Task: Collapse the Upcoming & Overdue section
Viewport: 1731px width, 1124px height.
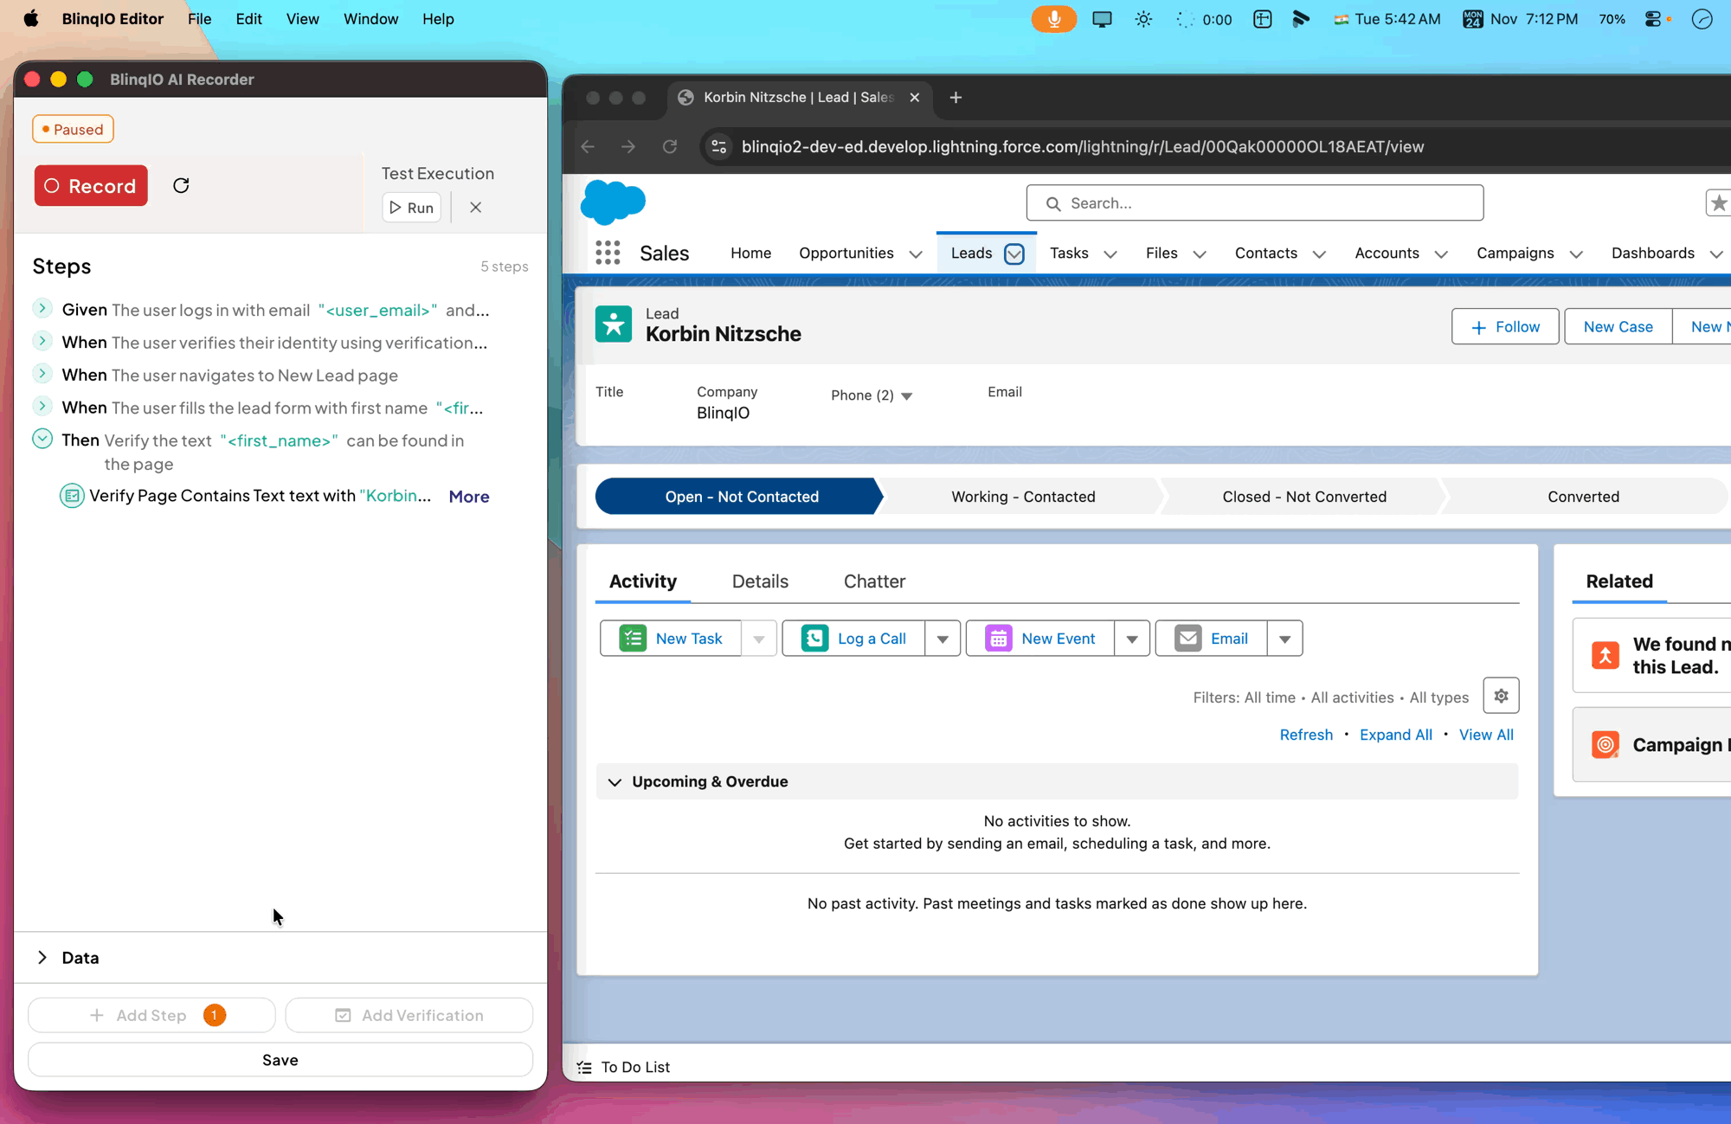Action: (x=615, y=782)
